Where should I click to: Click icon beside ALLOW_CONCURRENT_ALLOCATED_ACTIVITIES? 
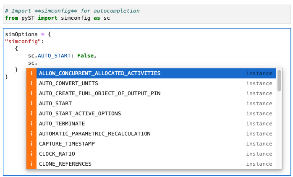31,73
